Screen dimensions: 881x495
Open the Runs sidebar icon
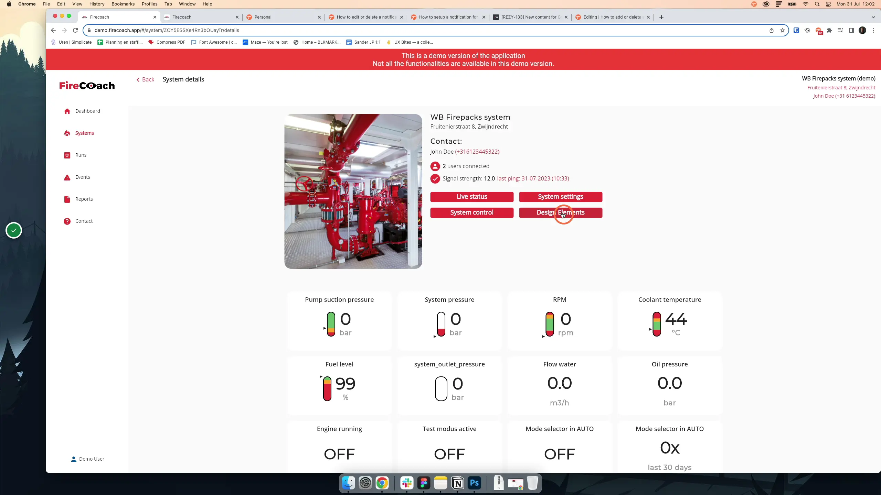tap(67, 155)
